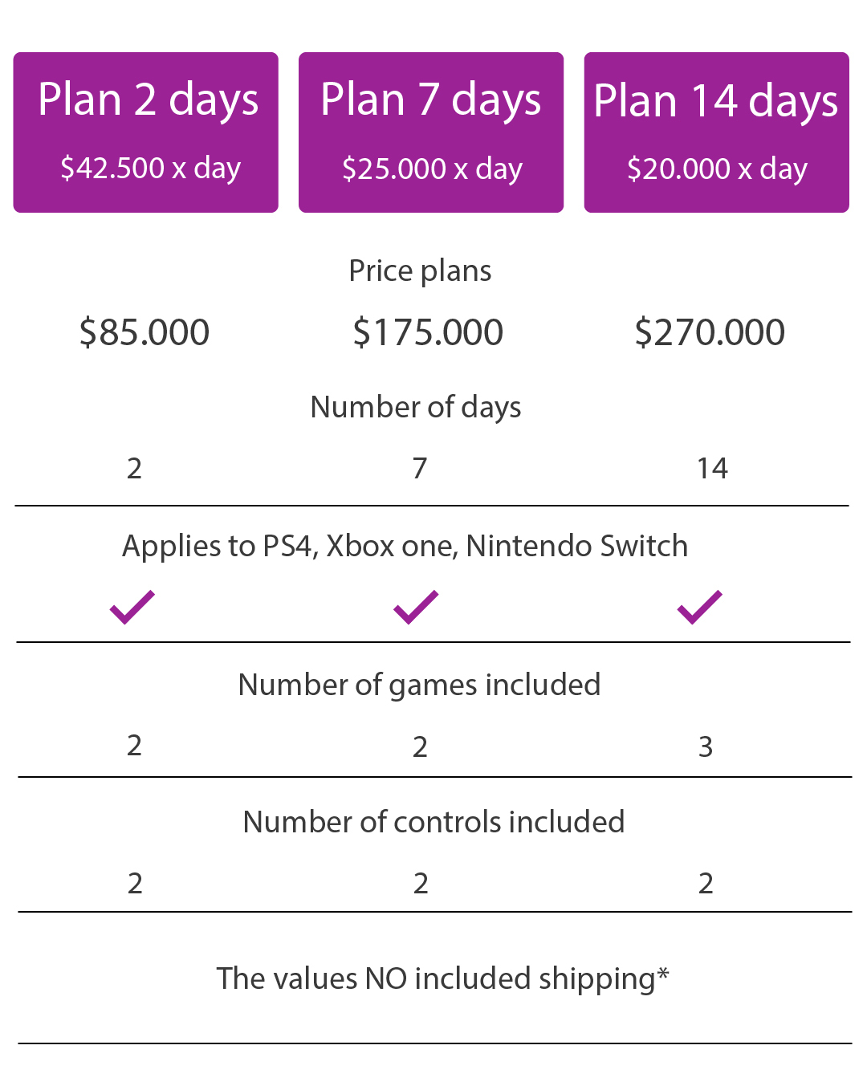Click the $270.000 plan price
The width and height of the screenshot is (867, 1086).
[x=710, y=332]
